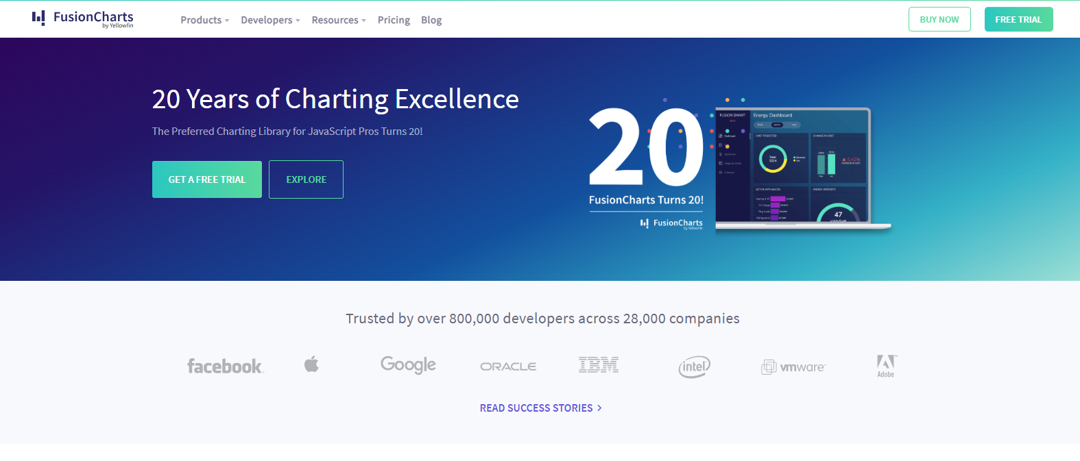This screenshot has height=461, width=1080.
Task: Go to the Pricing page
Action: [x=394, y=21]
